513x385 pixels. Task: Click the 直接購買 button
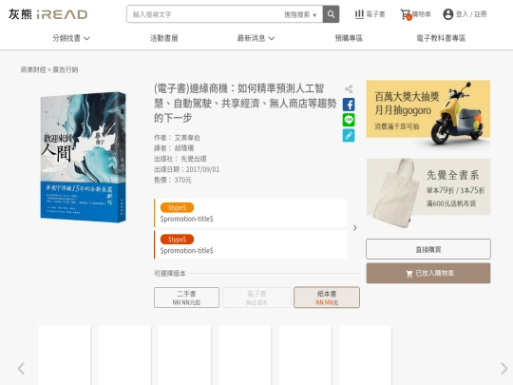pyautogui.click(x=428, y=249)
